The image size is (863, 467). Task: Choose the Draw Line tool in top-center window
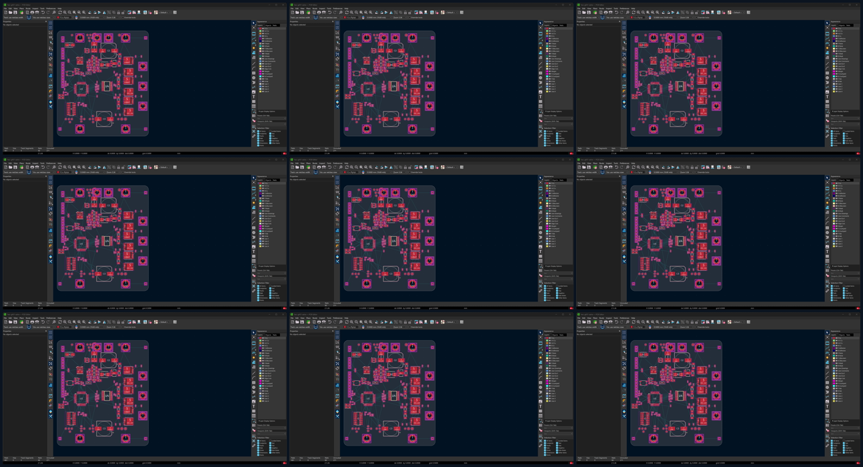click(x=540, y=63)
